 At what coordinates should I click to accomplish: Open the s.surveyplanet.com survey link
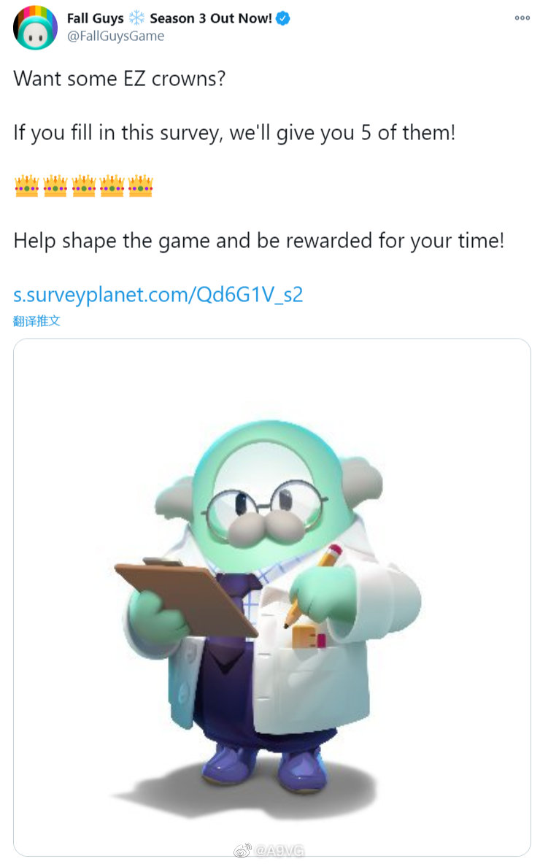158,295
